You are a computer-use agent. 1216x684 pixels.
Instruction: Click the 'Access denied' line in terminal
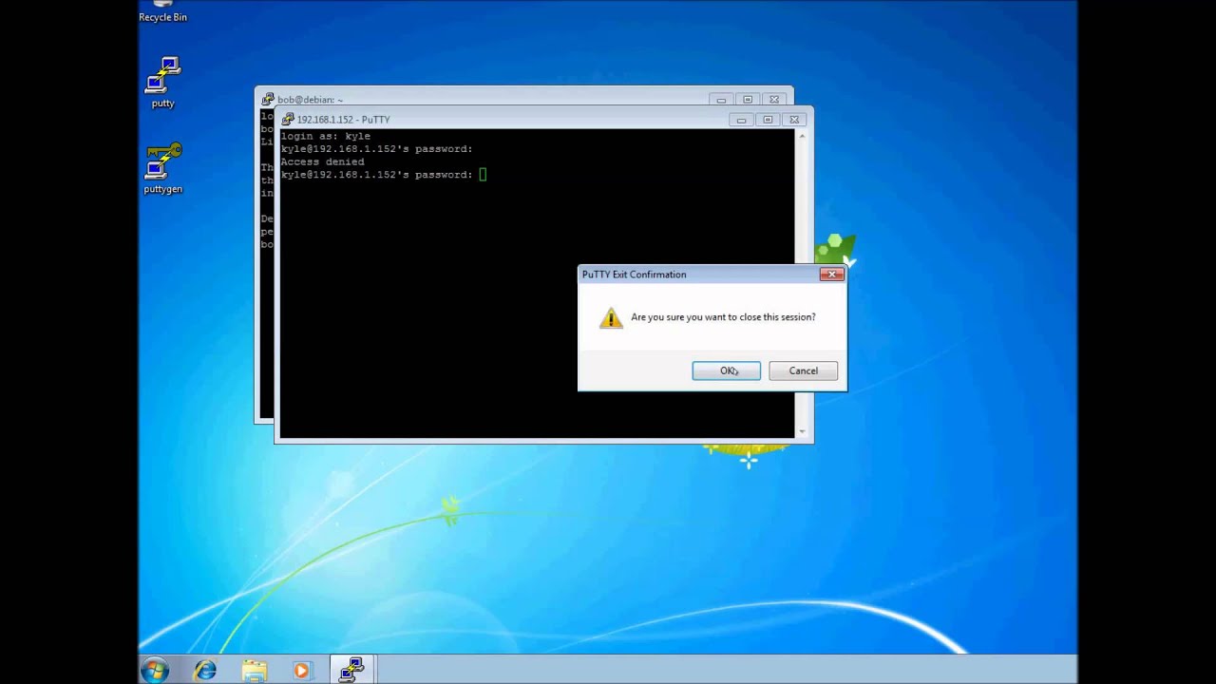322,161
